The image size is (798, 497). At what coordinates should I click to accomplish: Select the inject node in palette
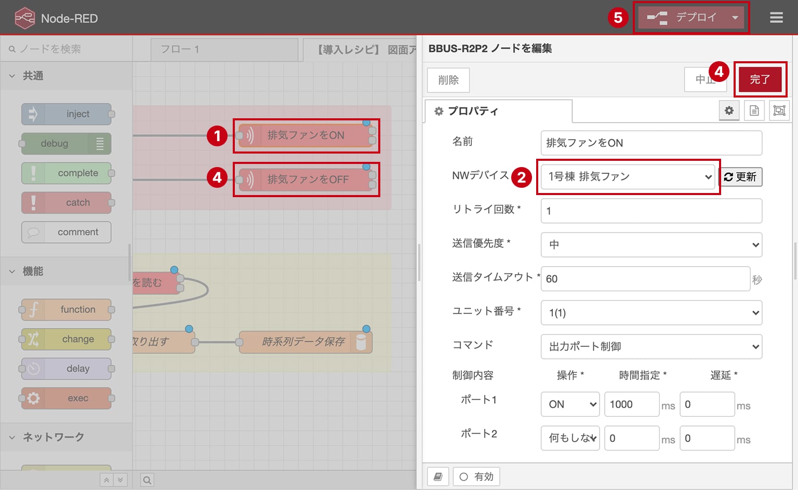pyautogui.click(x=66, y=114)
